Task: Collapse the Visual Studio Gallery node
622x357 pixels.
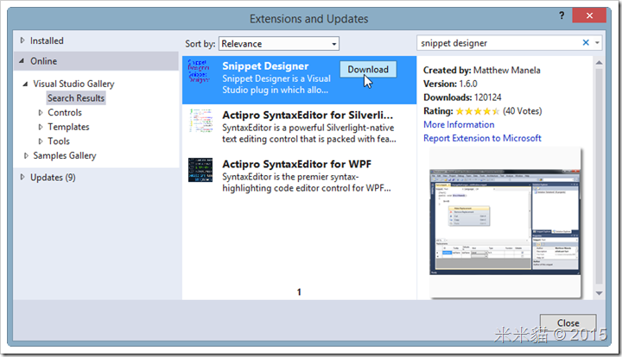Action: (x=26, y=84)
